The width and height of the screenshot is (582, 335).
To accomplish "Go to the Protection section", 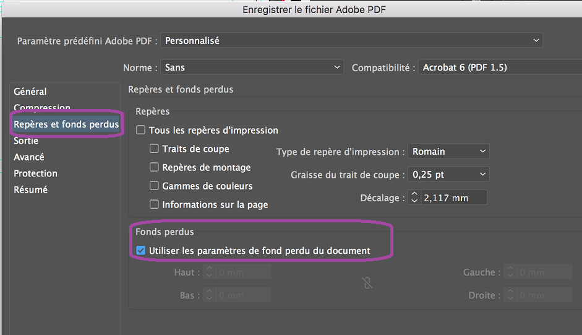I will (35, 173).
